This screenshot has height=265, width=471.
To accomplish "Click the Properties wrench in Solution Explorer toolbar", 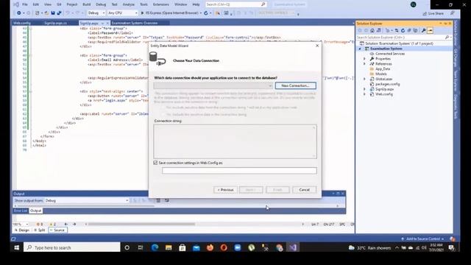I will point(424,30).
